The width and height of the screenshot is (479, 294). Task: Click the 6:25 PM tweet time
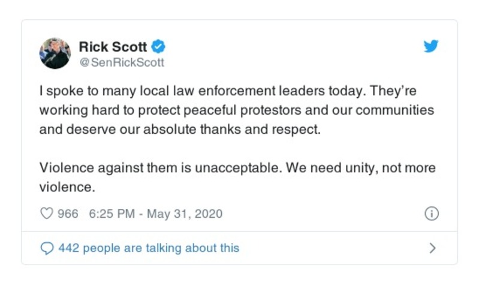[110, 214]
